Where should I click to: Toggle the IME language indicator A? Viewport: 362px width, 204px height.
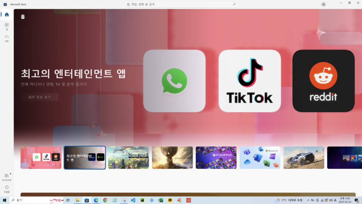335,200
